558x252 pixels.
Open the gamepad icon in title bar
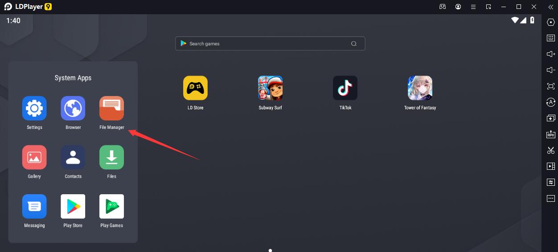pos(443,7)
